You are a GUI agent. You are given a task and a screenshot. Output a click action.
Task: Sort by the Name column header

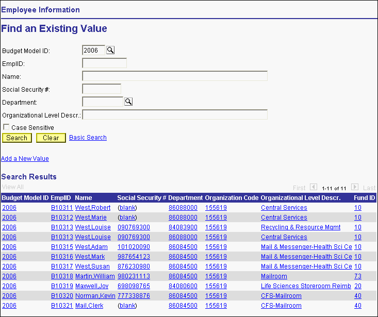[x=83, y=198]
